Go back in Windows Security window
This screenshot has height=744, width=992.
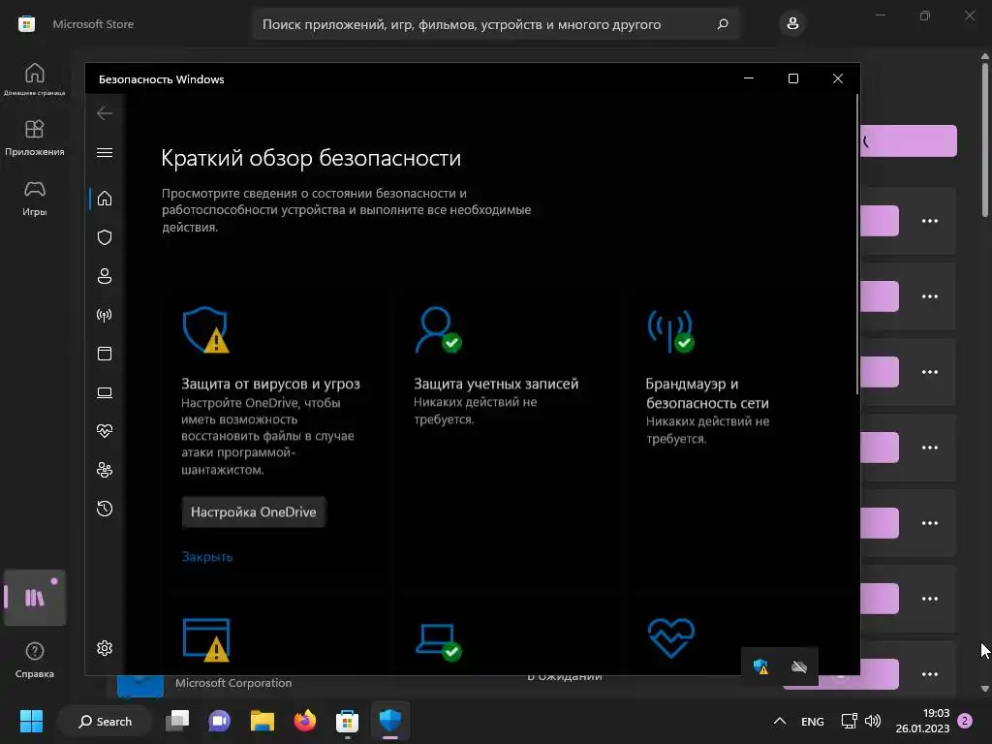click(105, 113)
